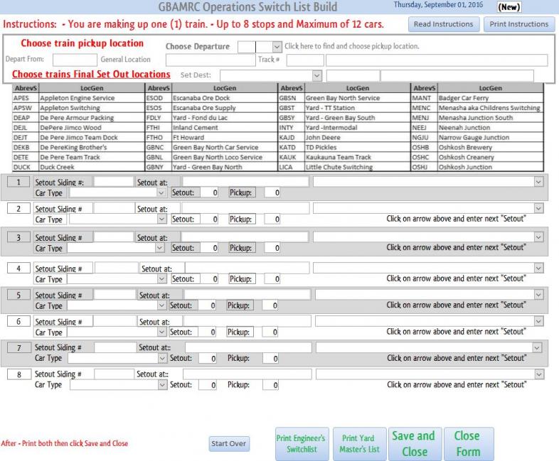Open the setout location dropdown for row 8

pyautogui.click(x=539, y=374)
